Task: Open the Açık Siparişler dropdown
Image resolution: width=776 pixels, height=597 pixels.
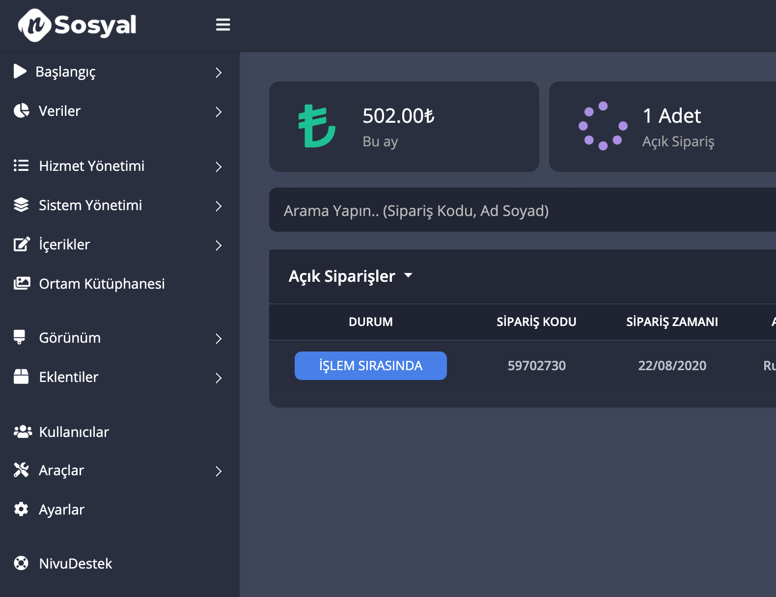Action: [x=351, y=276]
